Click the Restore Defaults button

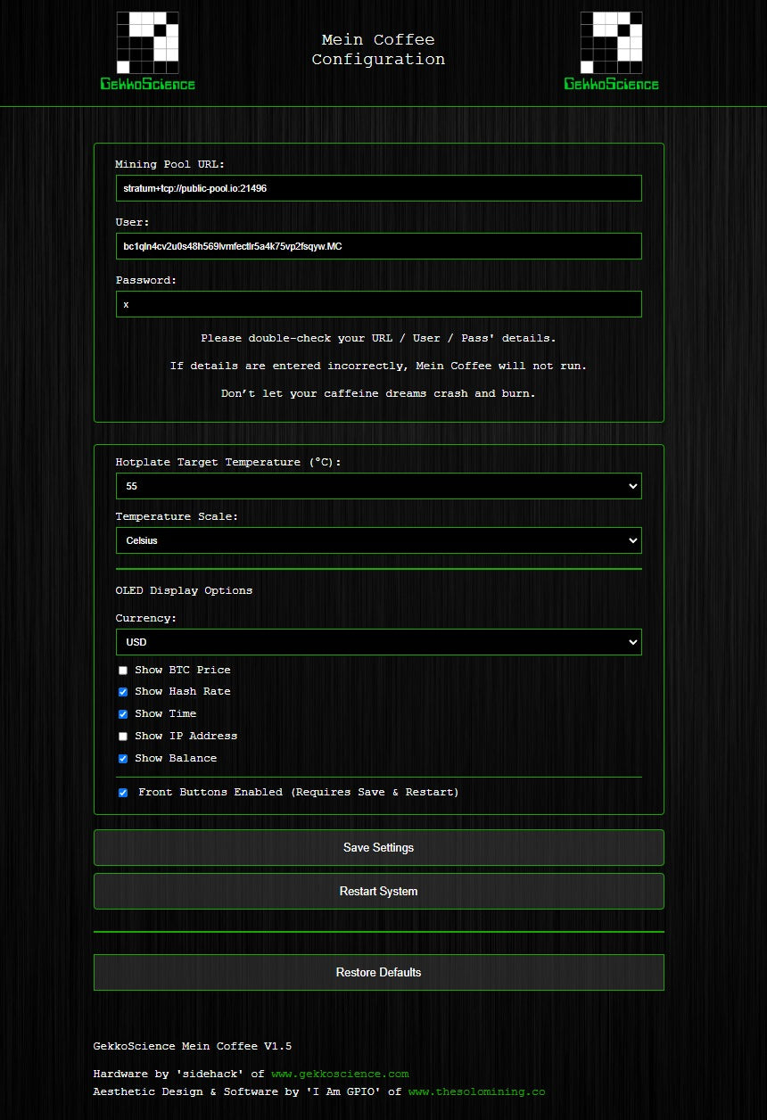coord(378,972)
